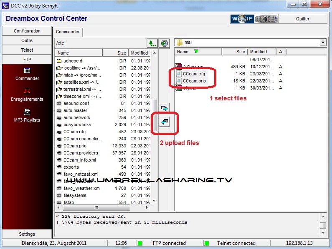Select busybox.links file
Viewport: 332px width, 249px height.
click(103, 124)
